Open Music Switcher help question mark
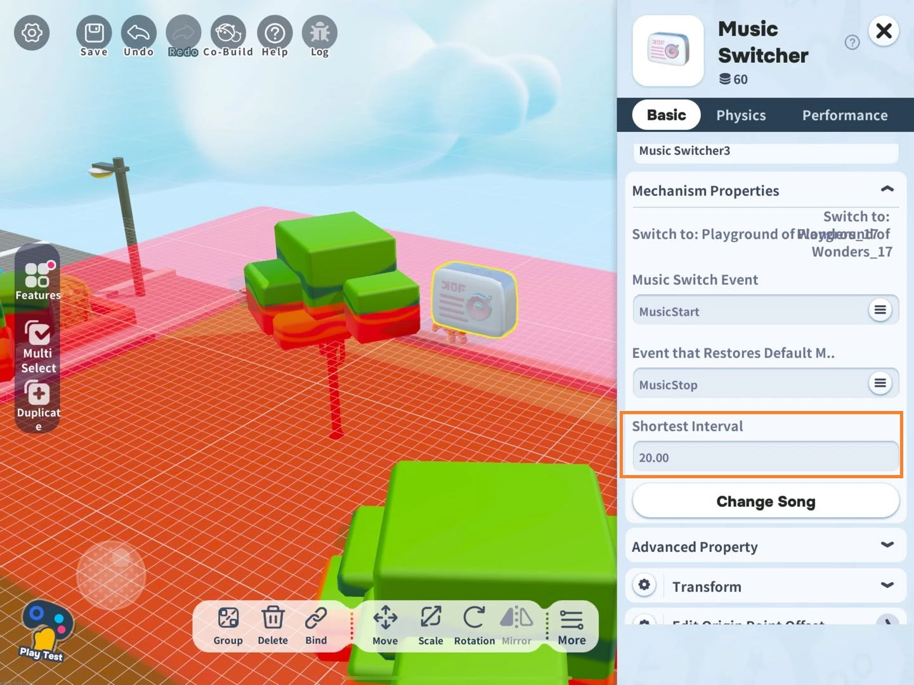The image size is (914, 685). 852,42
